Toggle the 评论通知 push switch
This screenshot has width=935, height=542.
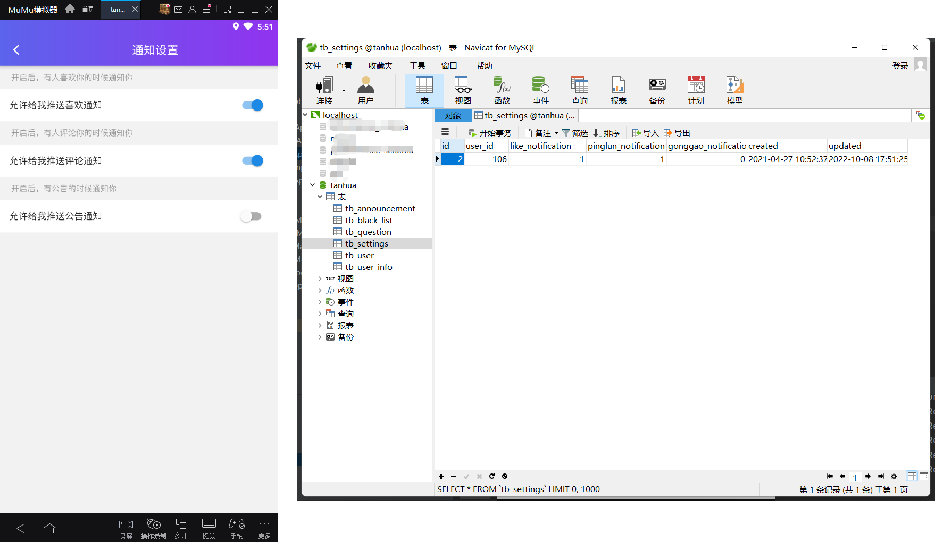tap(253, 160)
